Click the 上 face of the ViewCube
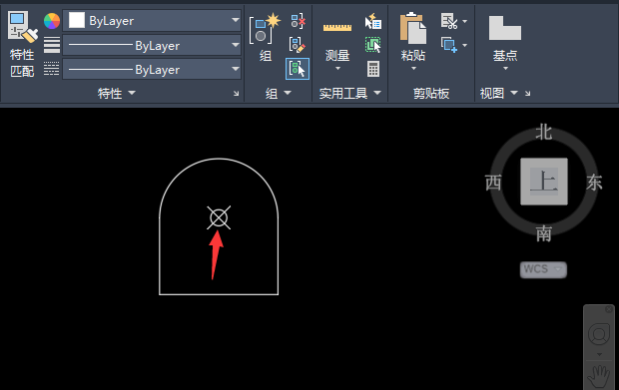The image size is (619, 390). pyautogui.click(x=544, y=182)
